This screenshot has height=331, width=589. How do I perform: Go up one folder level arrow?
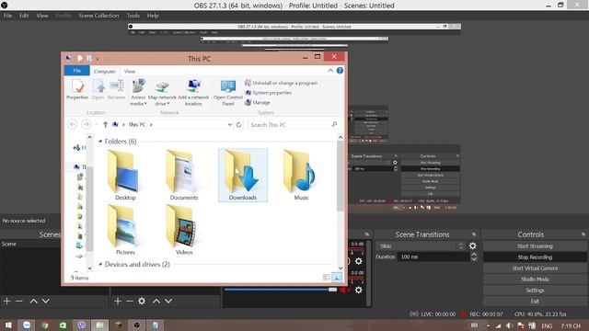click(x=105, y=125)
